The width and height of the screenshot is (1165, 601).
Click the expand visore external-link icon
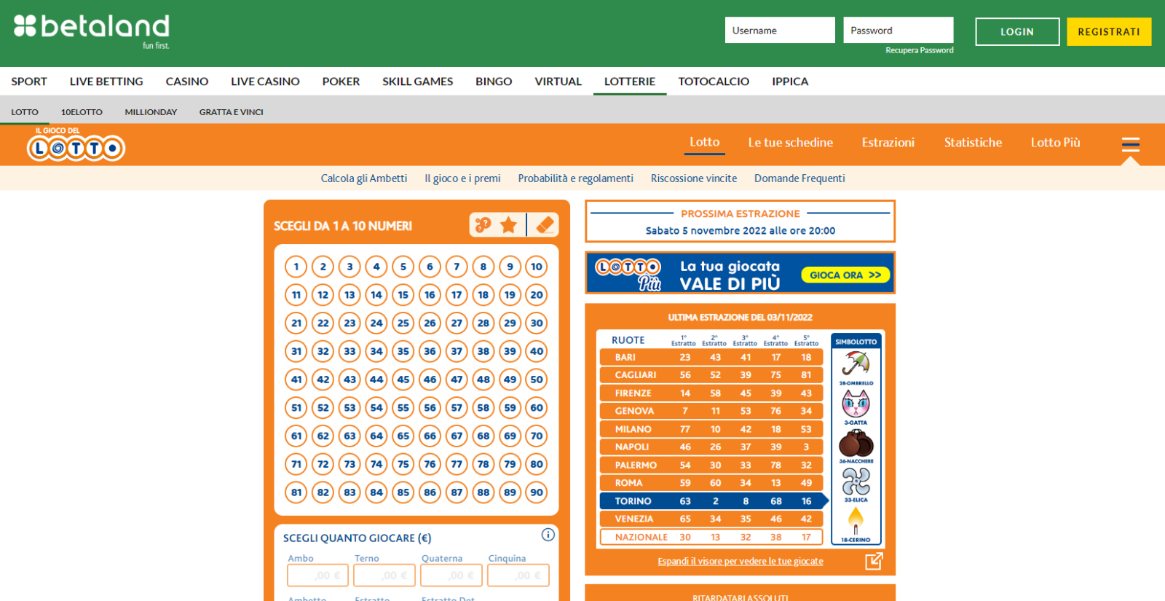pyautogui.click(x=874, y=561)
